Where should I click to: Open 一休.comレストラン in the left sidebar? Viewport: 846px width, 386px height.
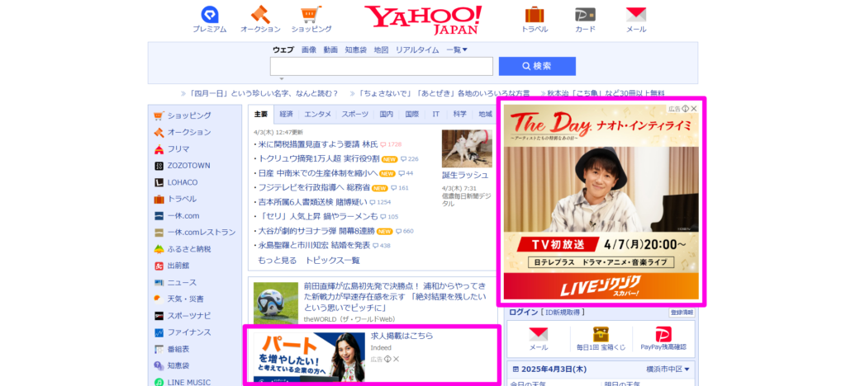[202, 232]
